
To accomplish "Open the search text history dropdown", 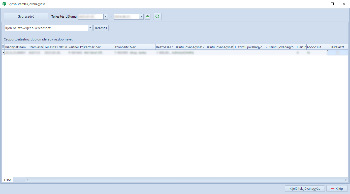I will click(90, 28).
